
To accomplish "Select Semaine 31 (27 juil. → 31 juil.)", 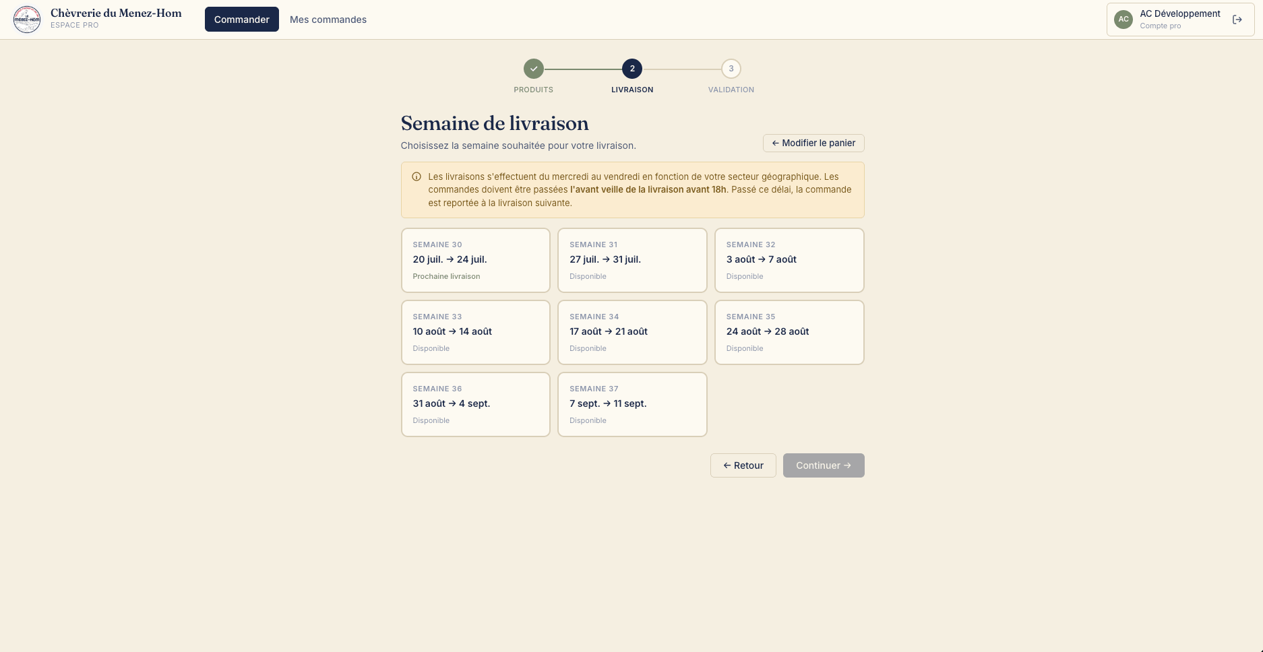I will 632,261.
